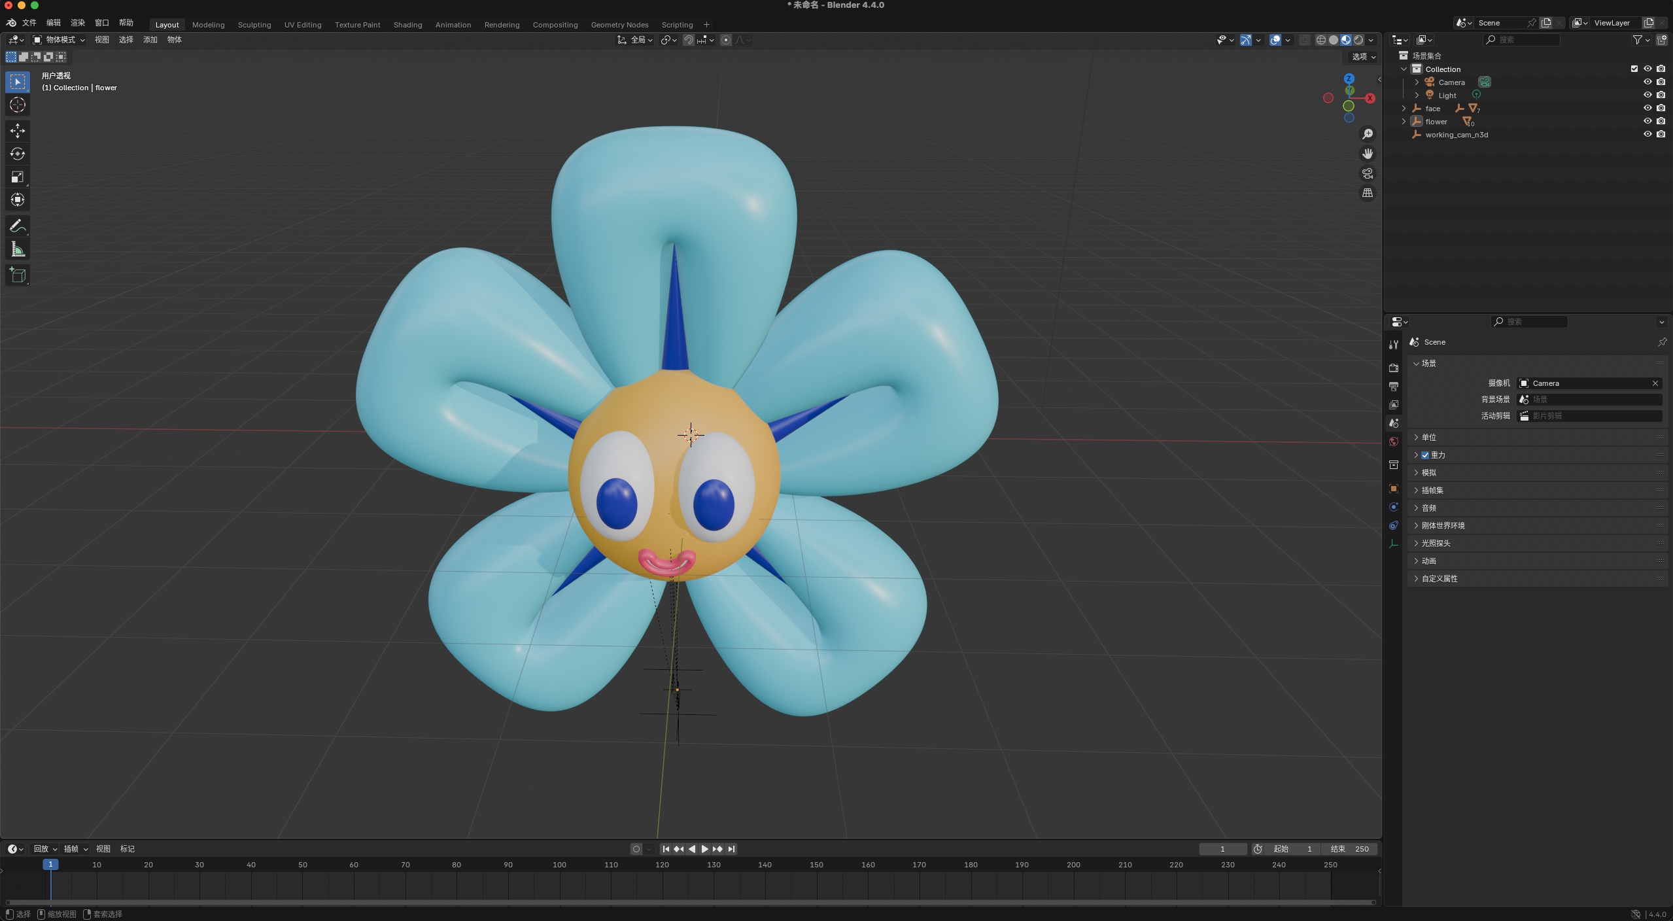The image size is (1673, 921).
Task: Click the Add Cube tool
Action: pyautogui.click(x=18, y=275)
